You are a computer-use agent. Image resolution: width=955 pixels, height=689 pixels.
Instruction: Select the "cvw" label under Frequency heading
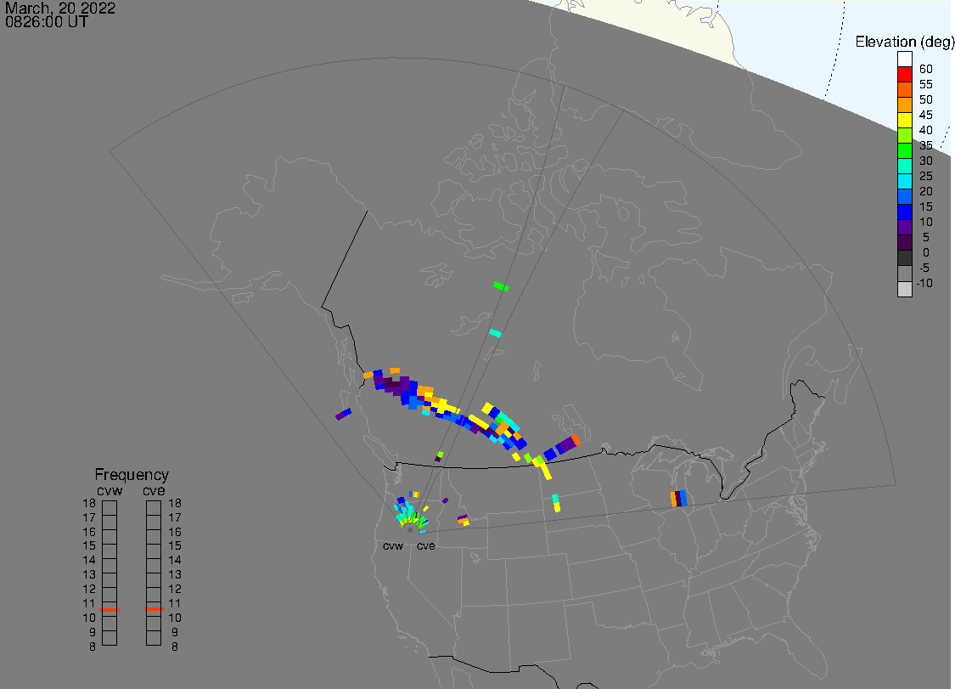[x=110, y=490]
